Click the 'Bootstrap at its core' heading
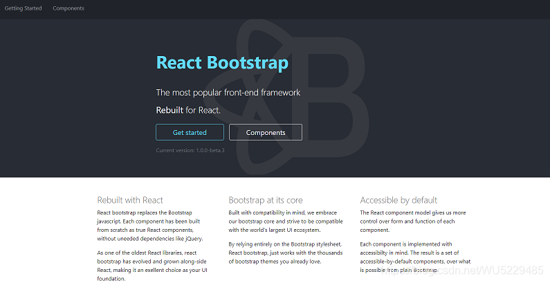 point(266,200)
